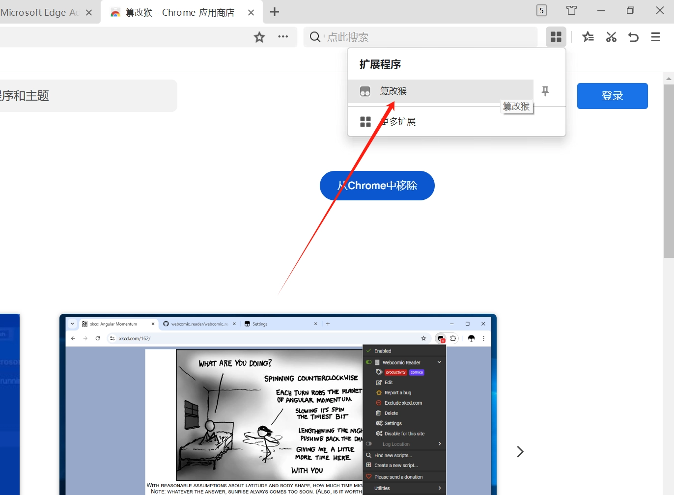This screenshot has height=495, width=674.
Task: Click the 从Chrome中移除 button
Action: [x=377, y=186]
